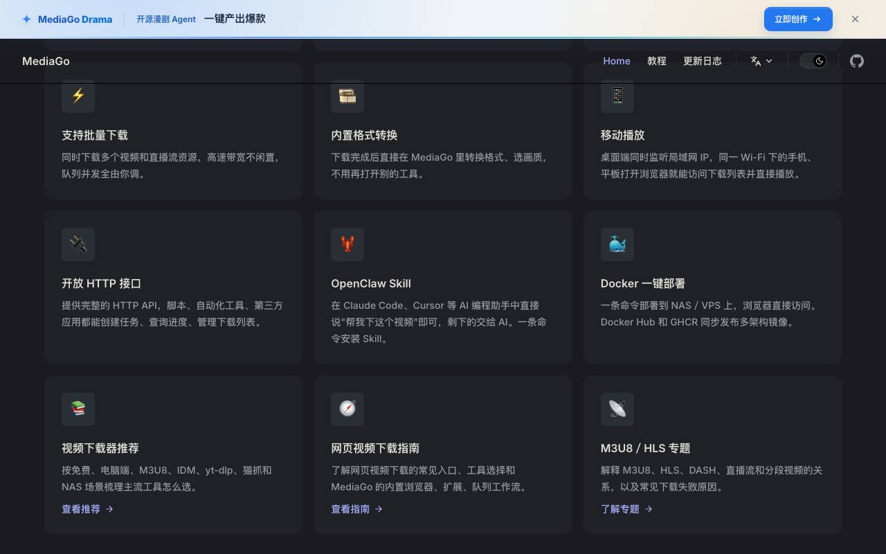Click the description starting 按免费、电脑端
Image resolution: width=886 pixels, height=554 pixels.
tap(167, 479)
